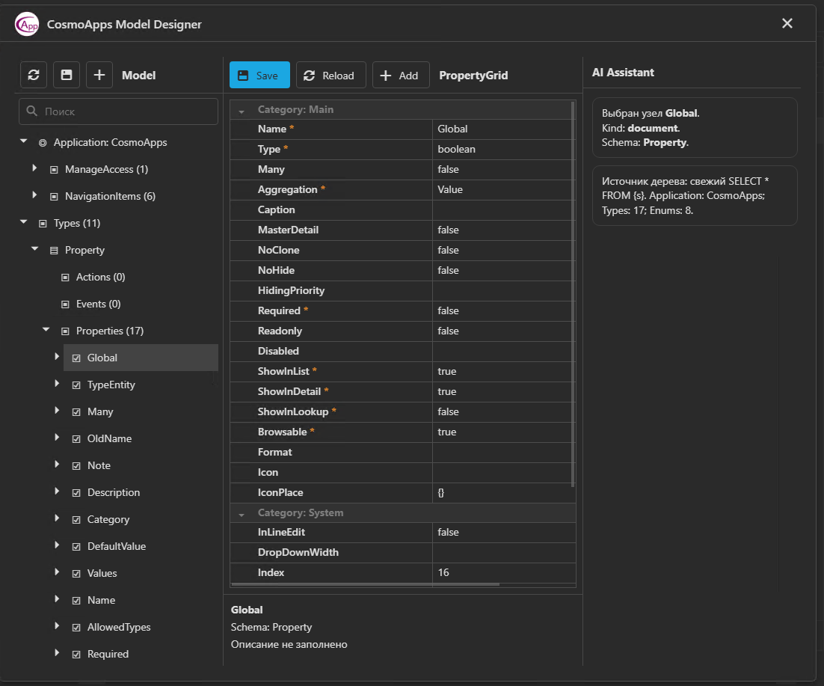The width and height of the screenshot is (824, 686).
Task: Click the plus icon beside Model
Action: (x=99, y=75)
